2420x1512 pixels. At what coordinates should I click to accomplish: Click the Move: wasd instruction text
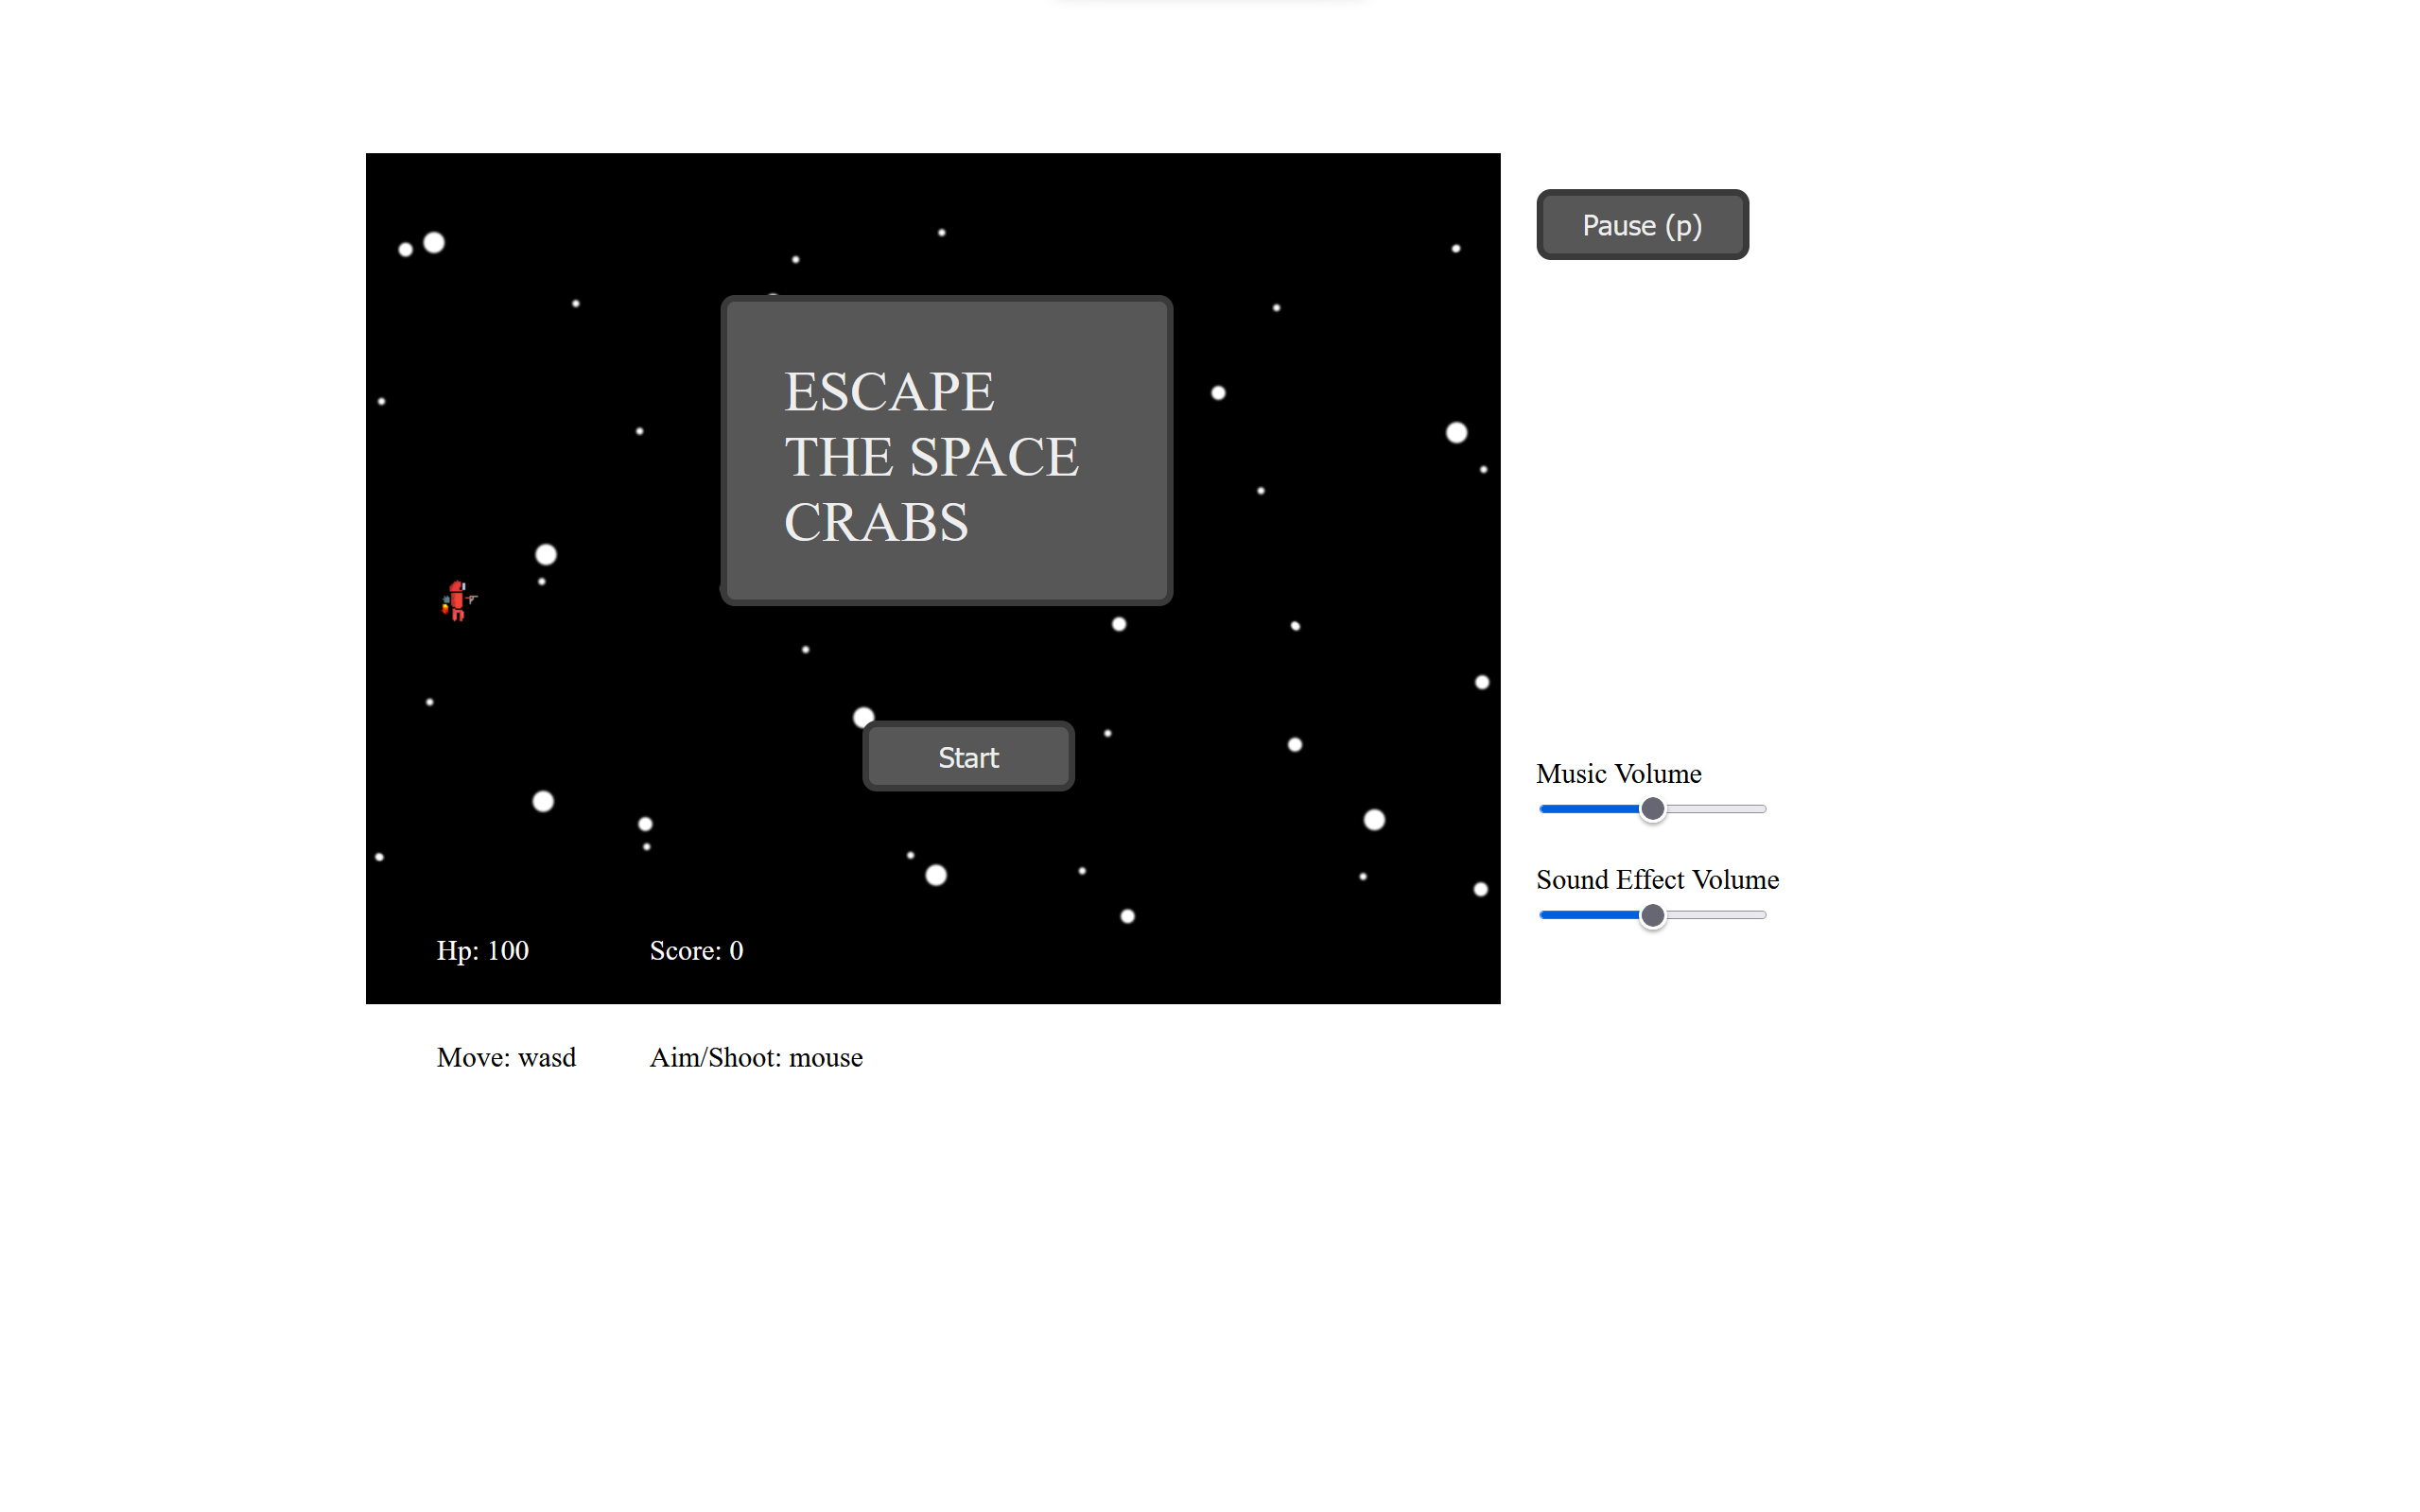(x=506, y=1057)
